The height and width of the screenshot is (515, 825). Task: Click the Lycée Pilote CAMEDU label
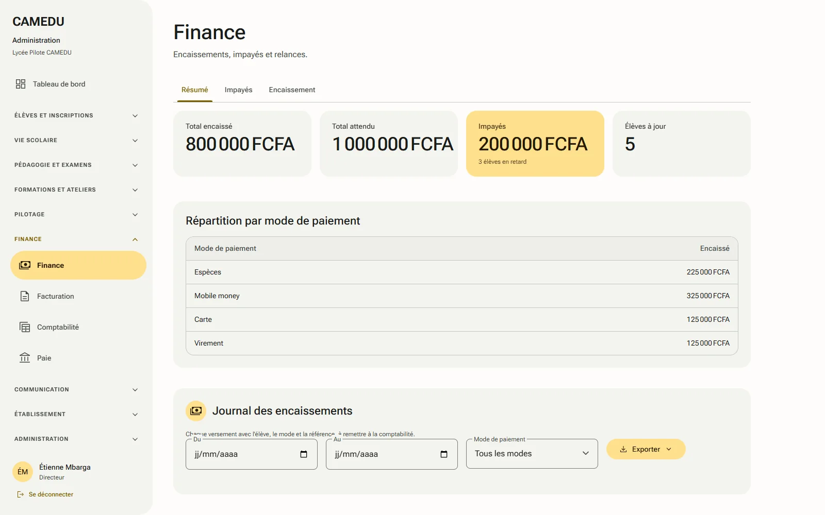click(42, 53)
